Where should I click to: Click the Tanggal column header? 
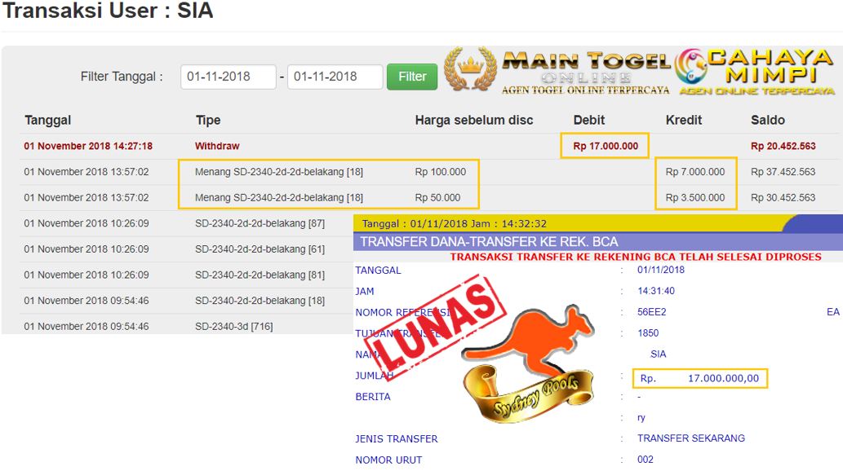(x=48, y=121)
